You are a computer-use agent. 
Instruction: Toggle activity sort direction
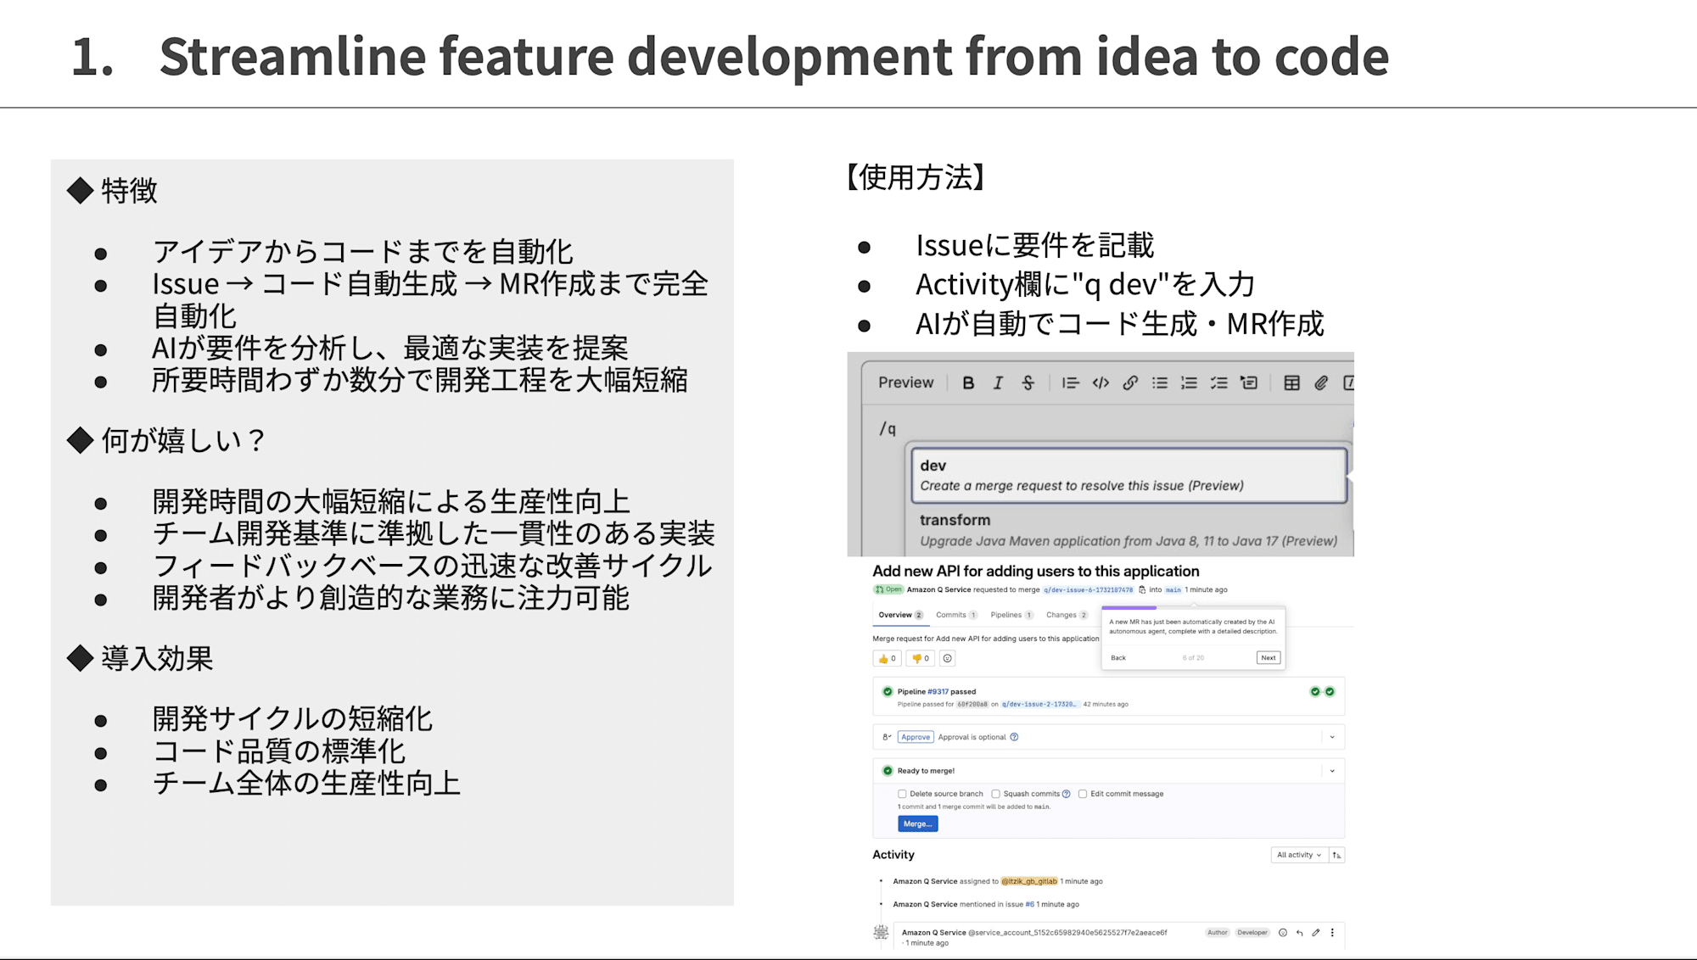click(1337, 855)
